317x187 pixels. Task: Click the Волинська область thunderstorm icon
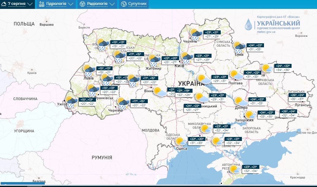tap(103, 45)
